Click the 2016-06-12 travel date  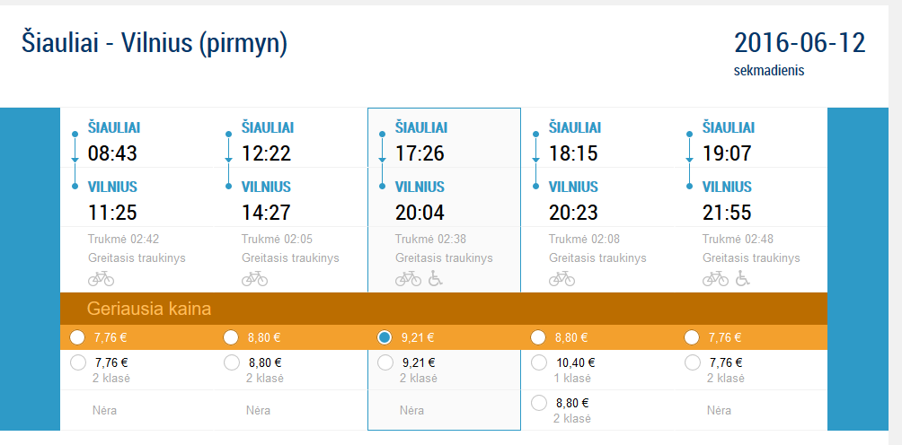[799, 43]
